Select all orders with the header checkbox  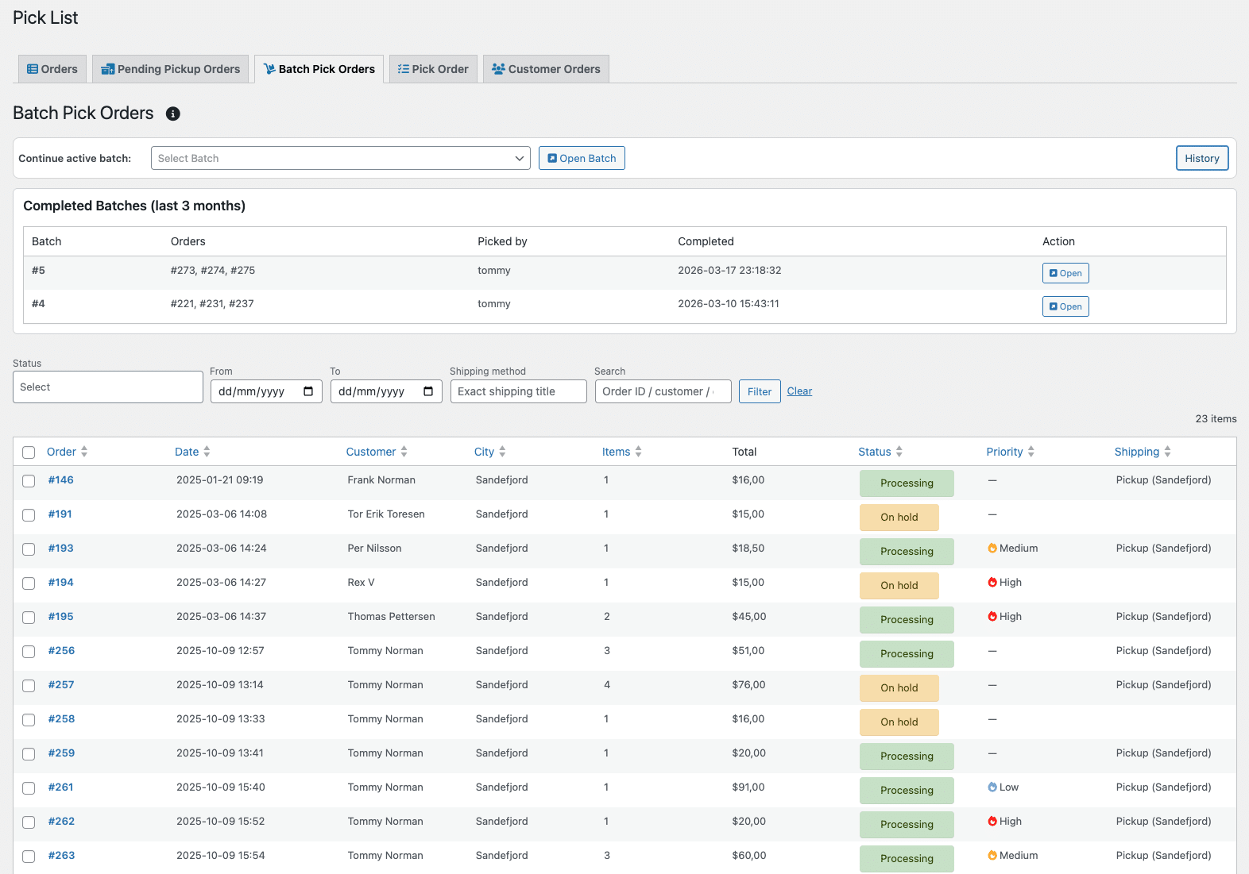point(29,452)
